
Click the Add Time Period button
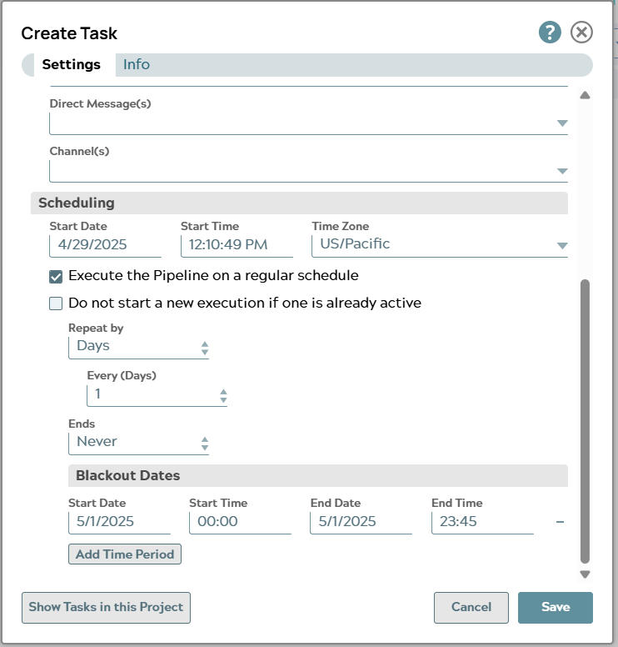(x=125, y=554)
